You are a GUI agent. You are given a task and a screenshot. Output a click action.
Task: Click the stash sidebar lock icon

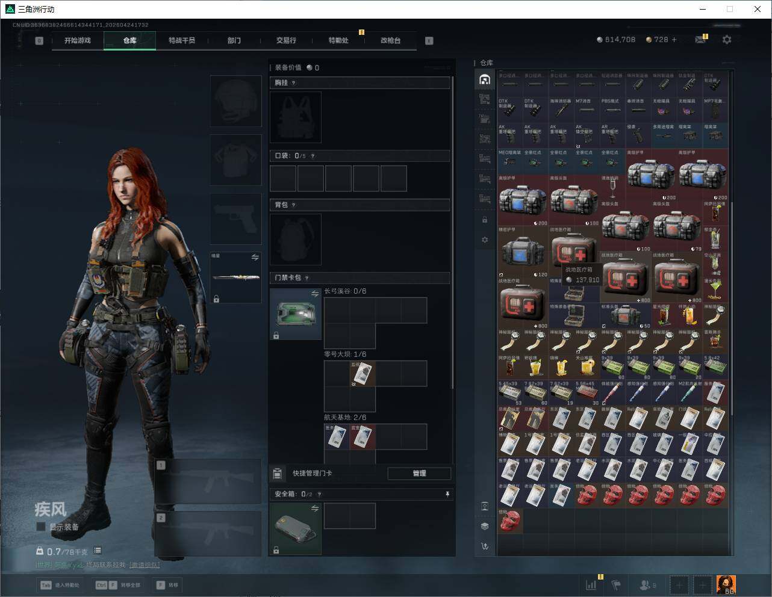[485, 220]
